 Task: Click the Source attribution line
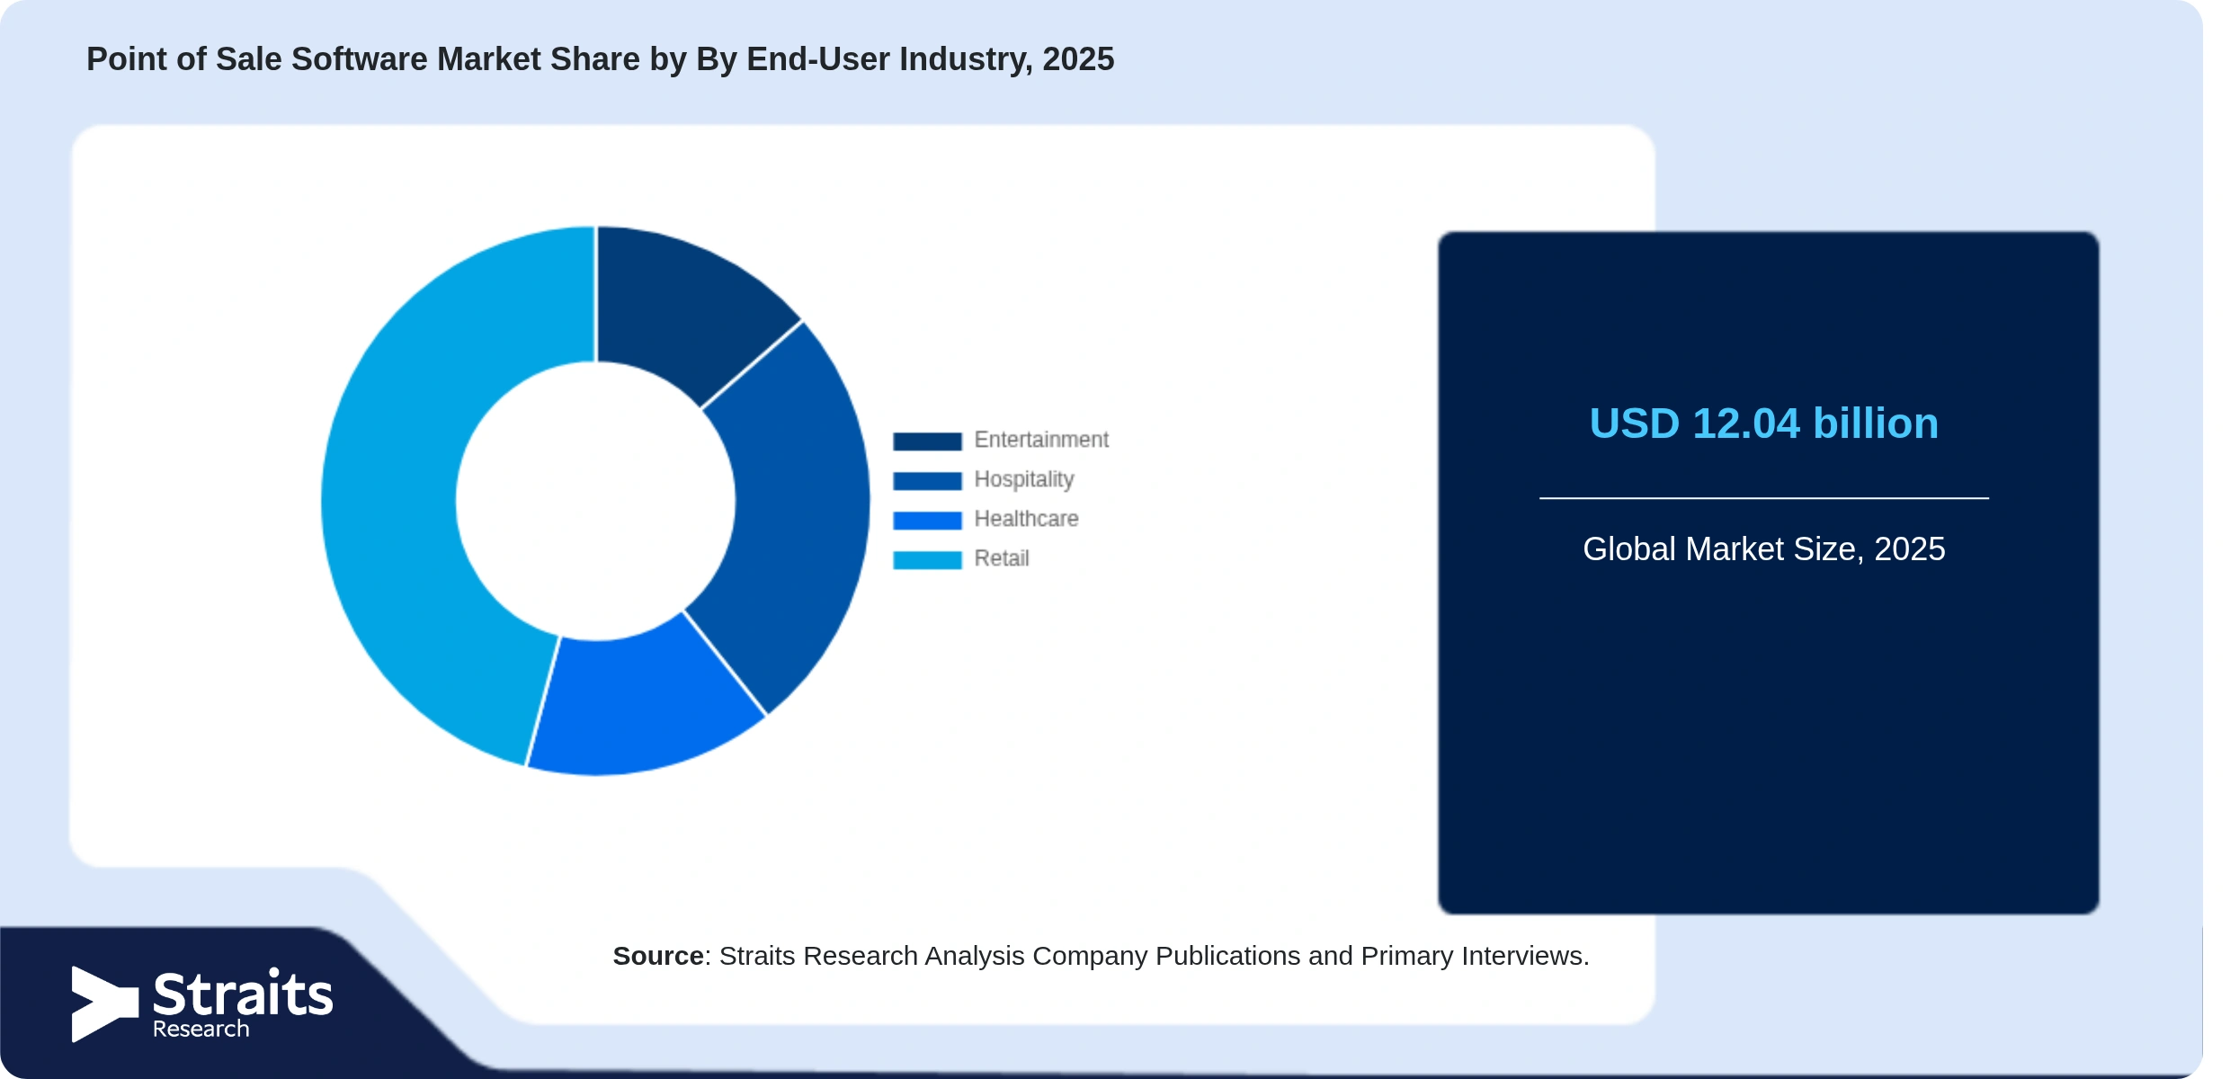pos(1101,956)
